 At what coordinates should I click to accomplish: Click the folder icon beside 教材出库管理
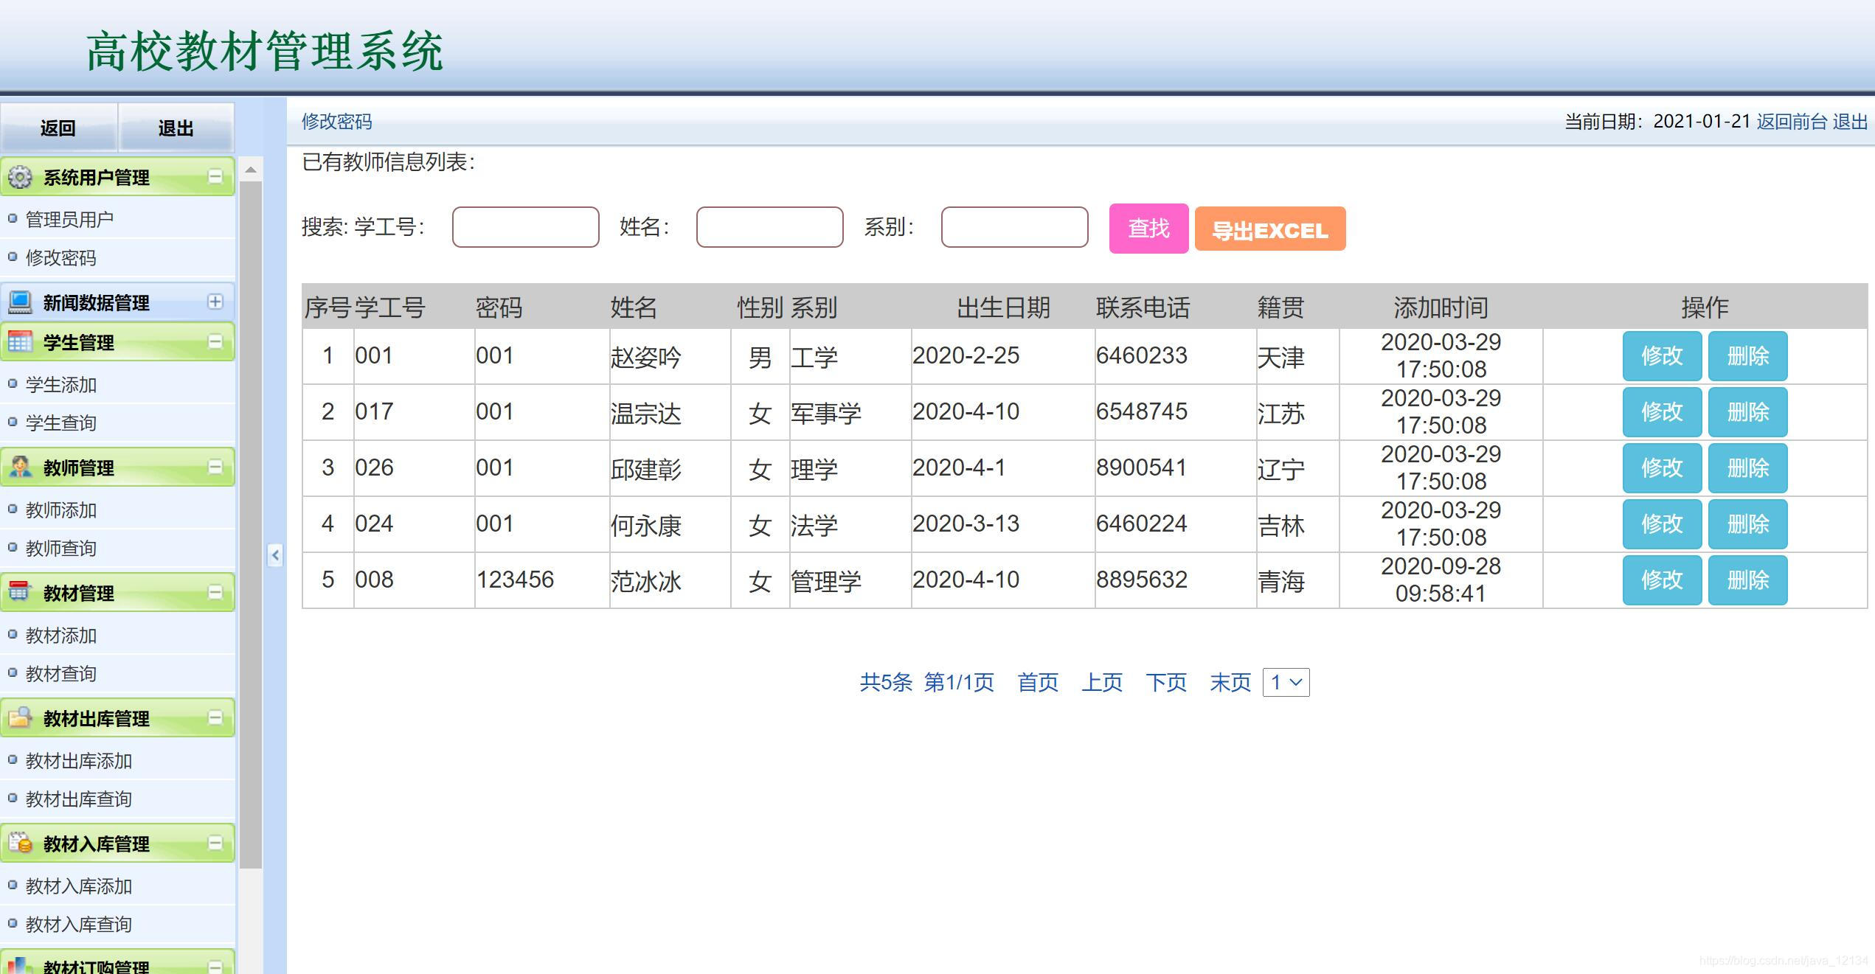[x=20, y=717]
